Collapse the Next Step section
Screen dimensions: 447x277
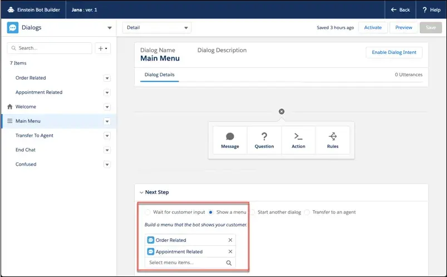(x=141, y=192)
